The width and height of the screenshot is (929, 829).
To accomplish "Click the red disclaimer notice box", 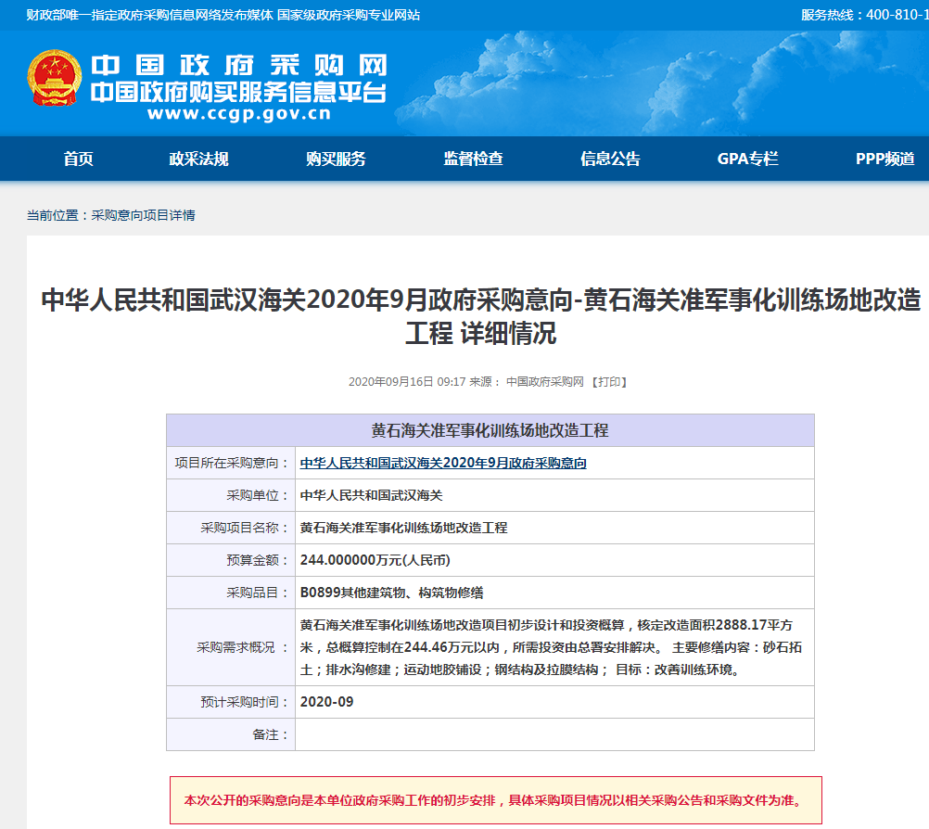I will [x=496, y=800].
